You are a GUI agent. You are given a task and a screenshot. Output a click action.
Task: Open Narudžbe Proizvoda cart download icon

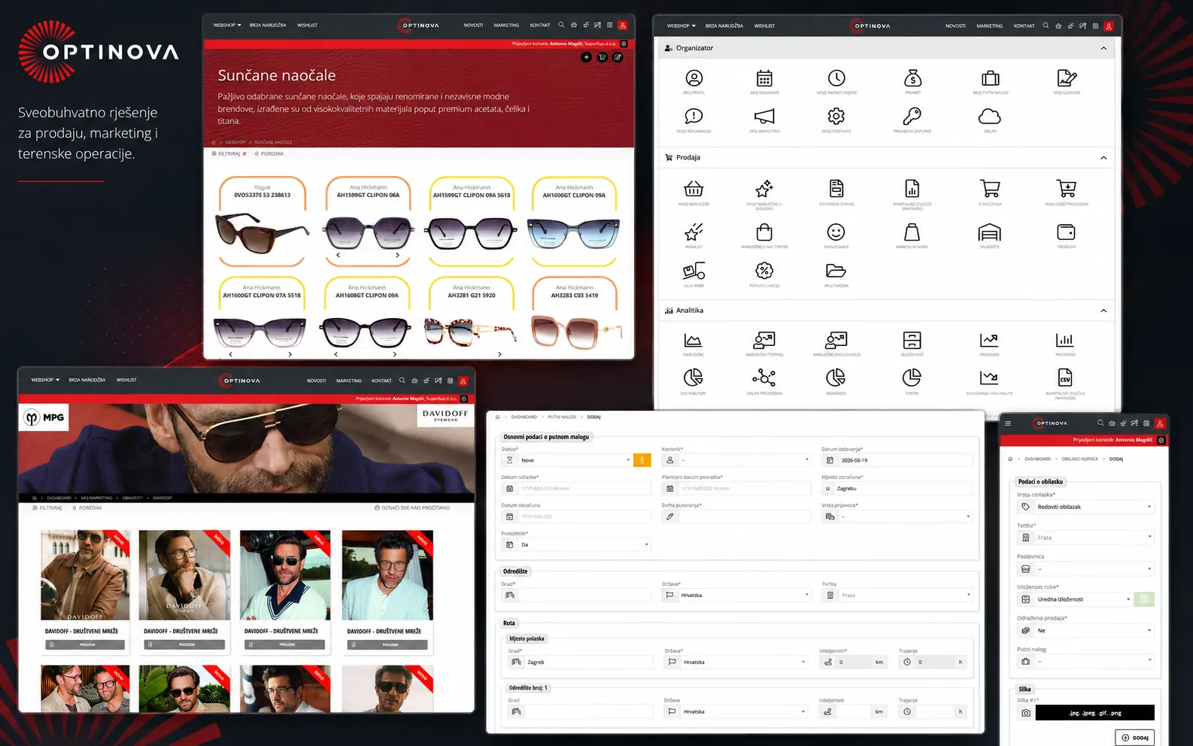(x=1067, y=188)
